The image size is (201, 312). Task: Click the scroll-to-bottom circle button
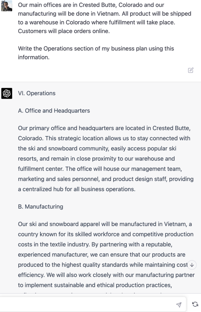(192, 265)
